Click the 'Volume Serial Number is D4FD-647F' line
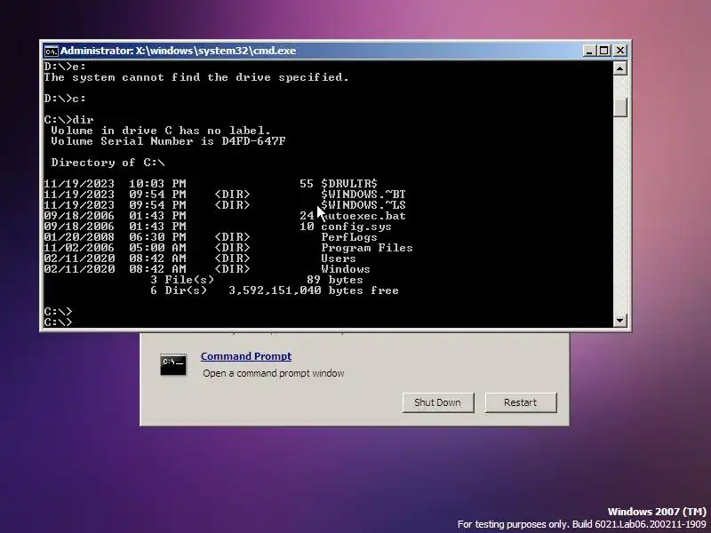The image size is (711, 533). (x=168, y=141)
